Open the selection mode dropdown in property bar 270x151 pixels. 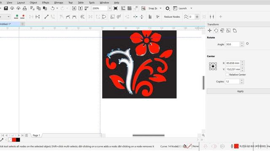8,17
